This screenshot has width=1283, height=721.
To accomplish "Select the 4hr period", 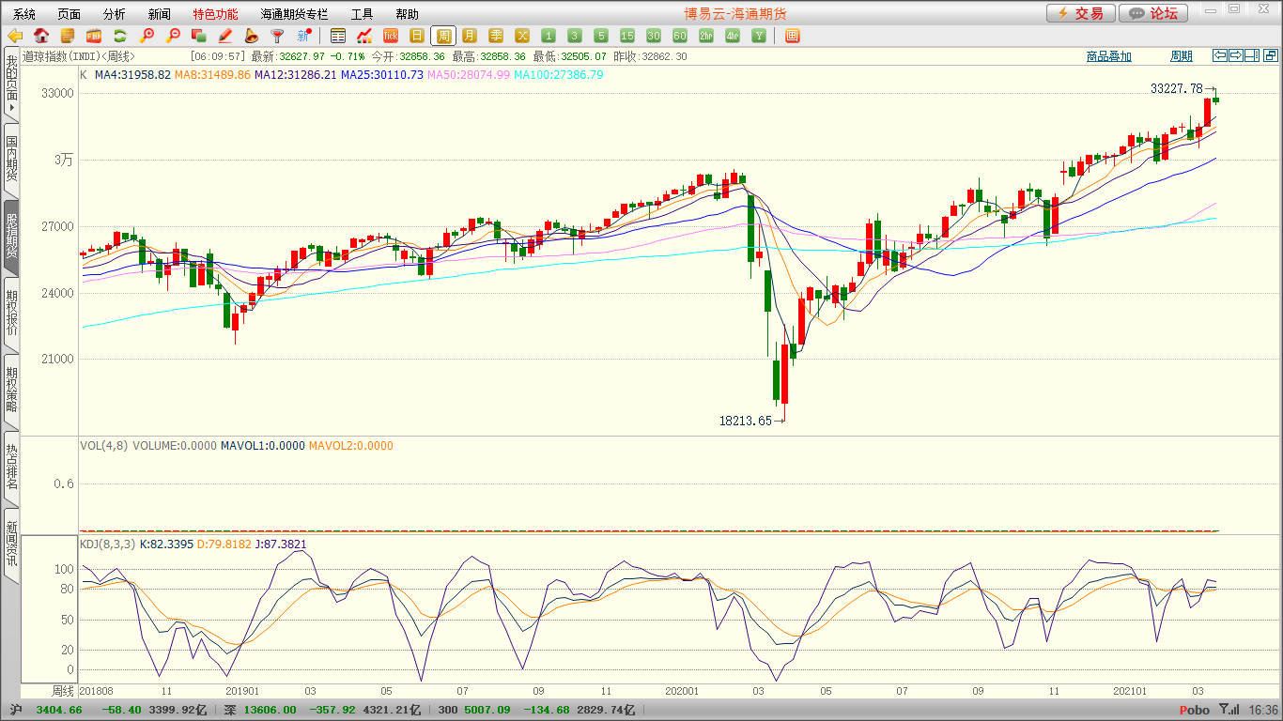I will pyautogui.click(x=733, y=36).
